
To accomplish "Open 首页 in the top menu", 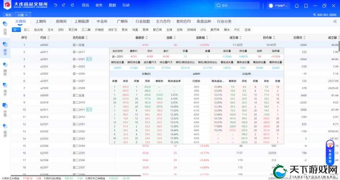I will point(85,5).
